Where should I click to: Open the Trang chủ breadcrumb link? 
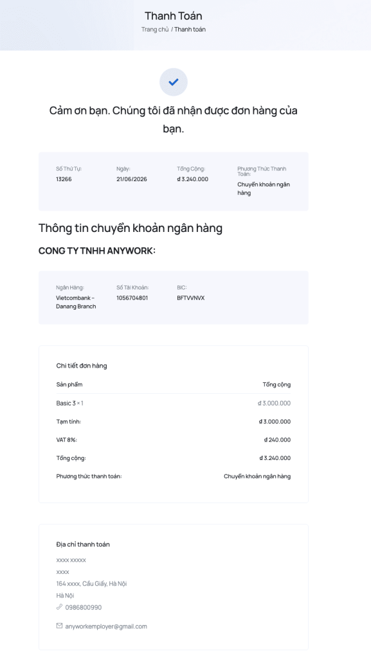155,30
